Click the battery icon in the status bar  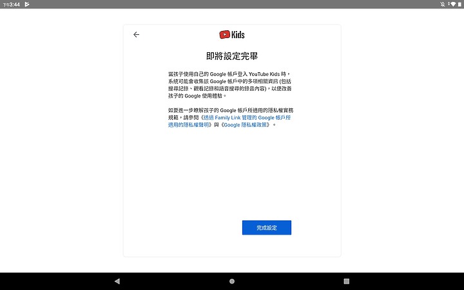(x=459, y=4)
